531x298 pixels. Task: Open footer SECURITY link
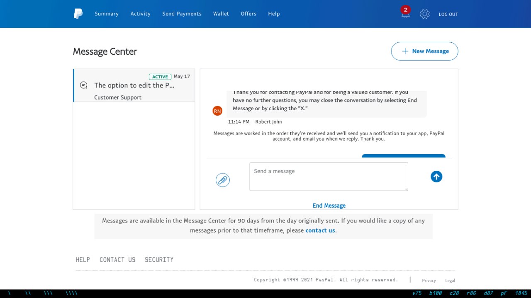159,259
